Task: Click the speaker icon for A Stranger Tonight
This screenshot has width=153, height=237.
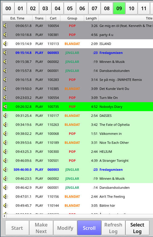Action: point(6,161)
